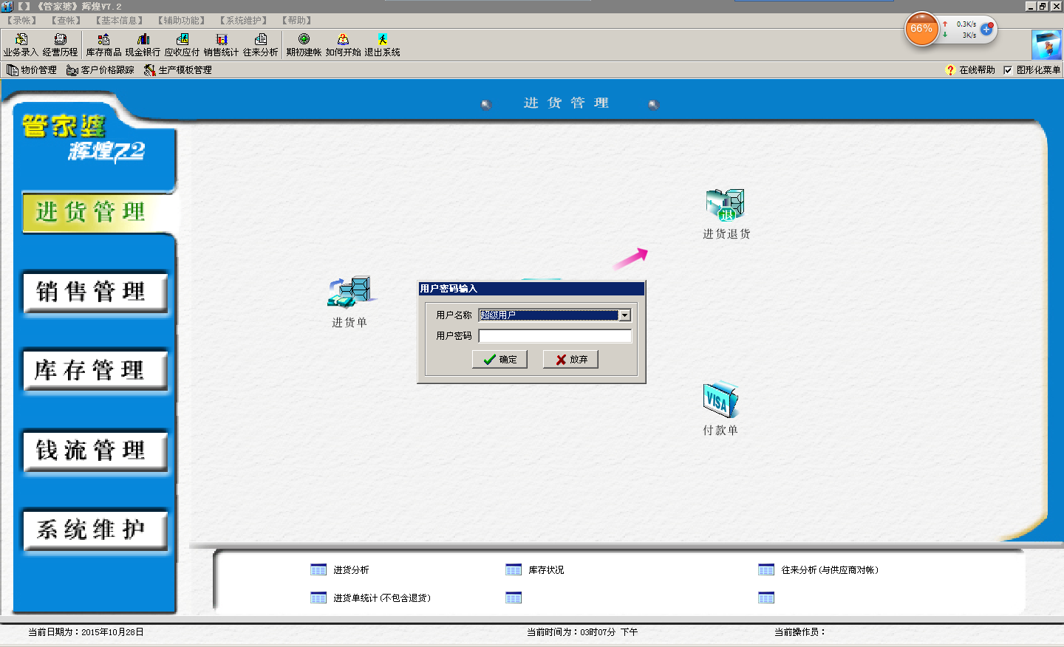This screenshot has width=1064, height=647.
Task: Click the 放弃 cancel button
Action: [570, 360]
